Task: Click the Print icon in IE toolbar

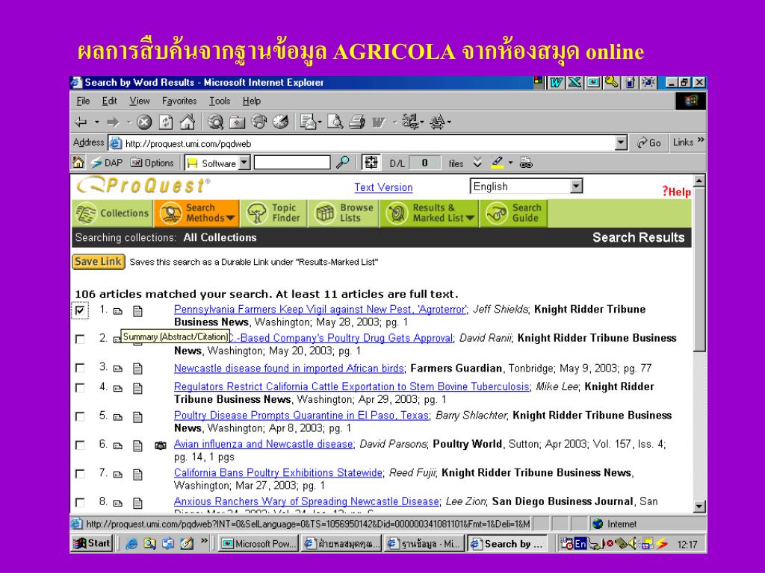Action: pyautogui.click(x=357, y=122)
